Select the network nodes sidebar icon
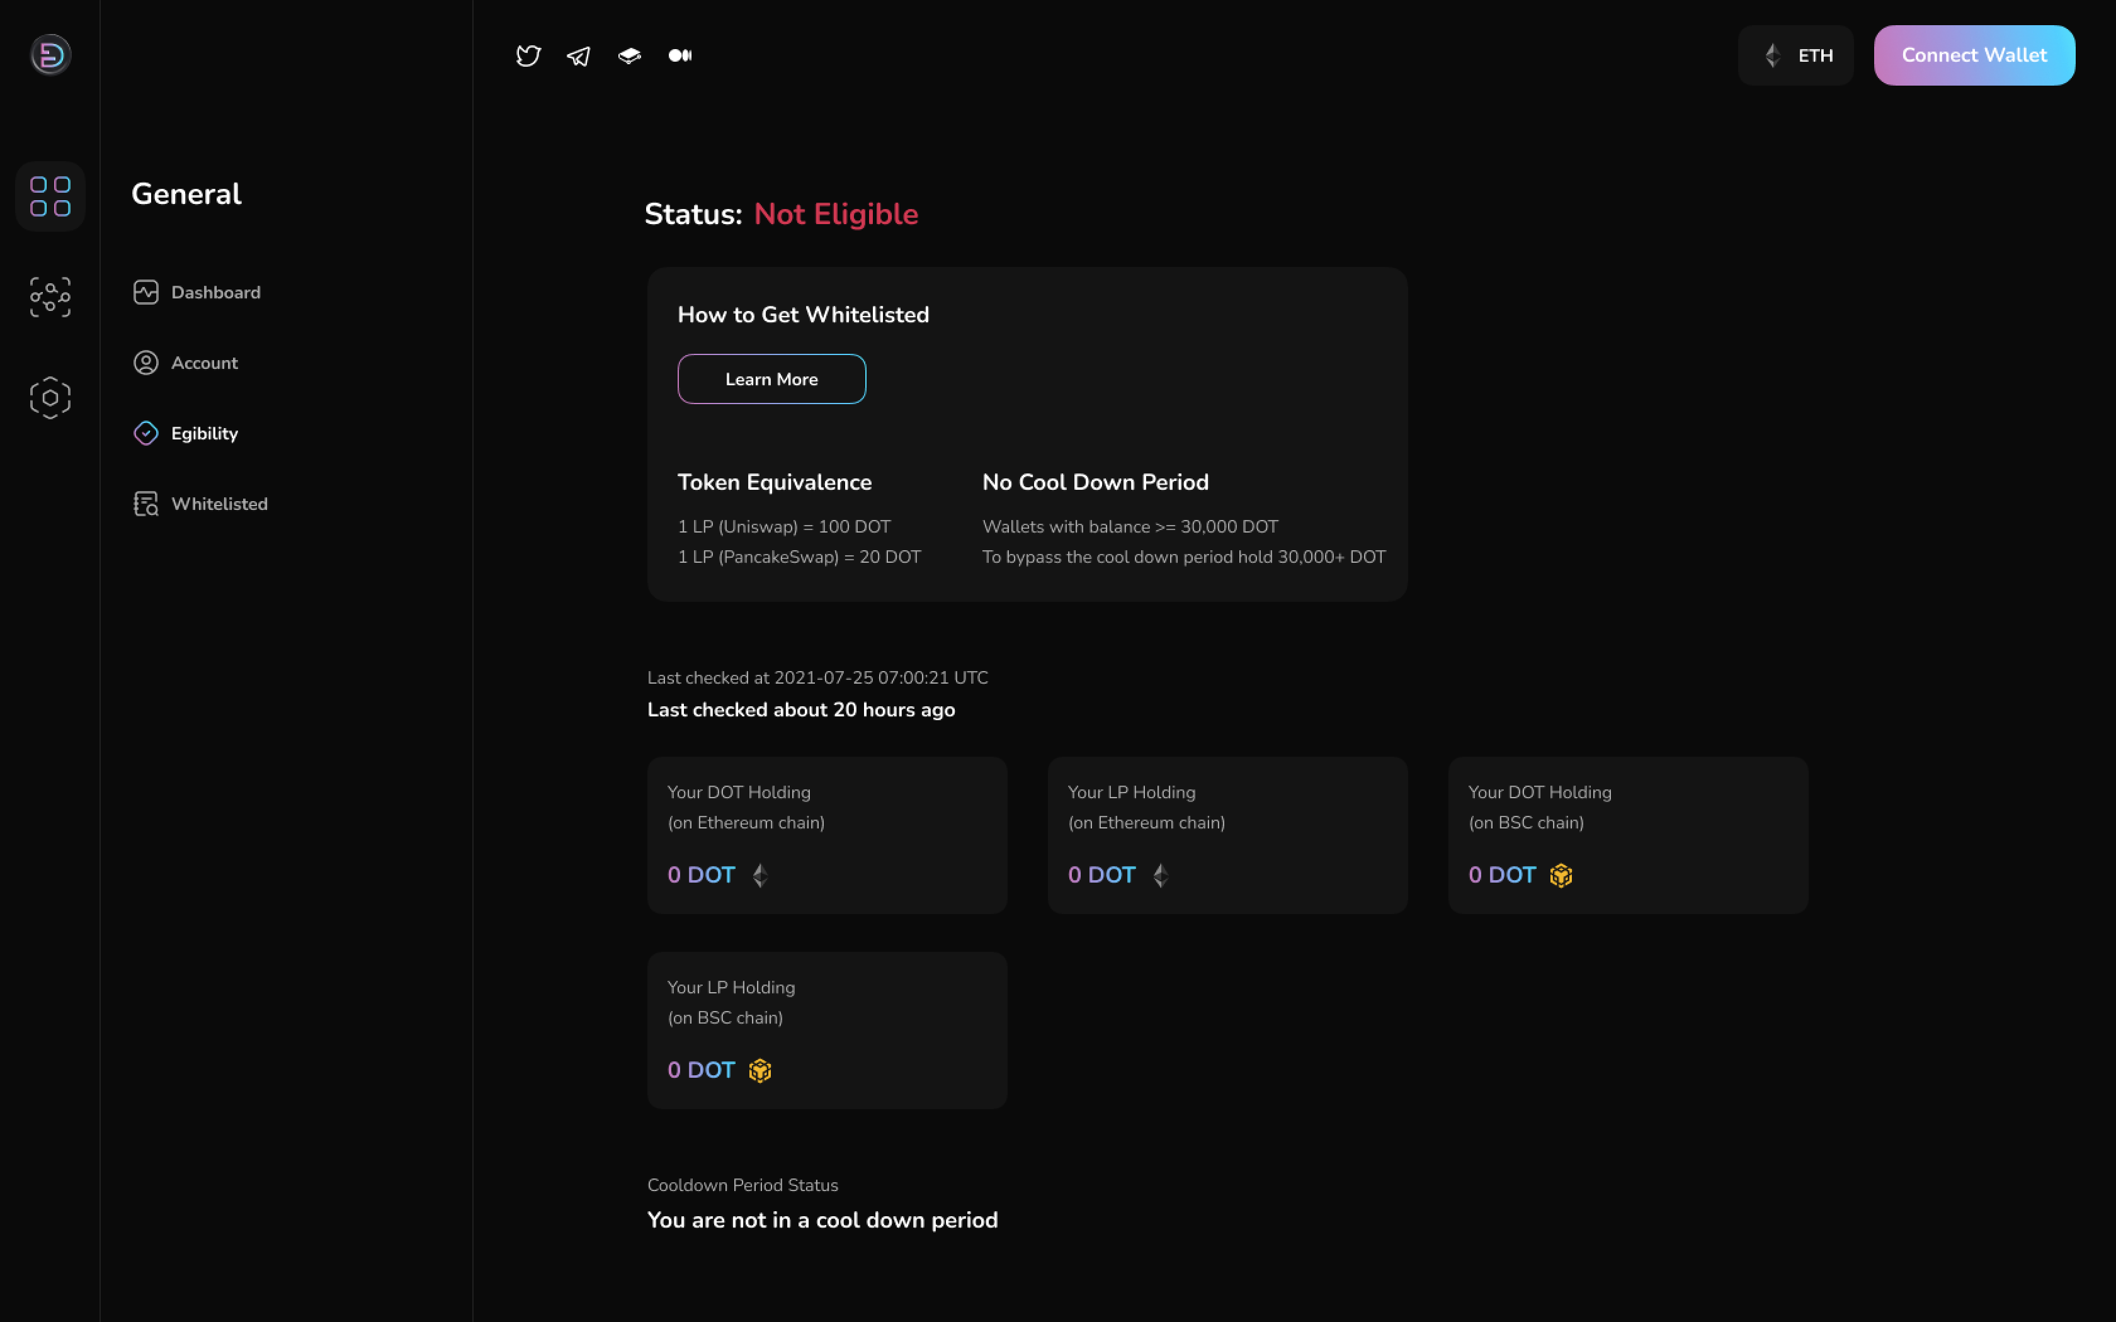This screenshot has height=1322, width=2116. 50,297
